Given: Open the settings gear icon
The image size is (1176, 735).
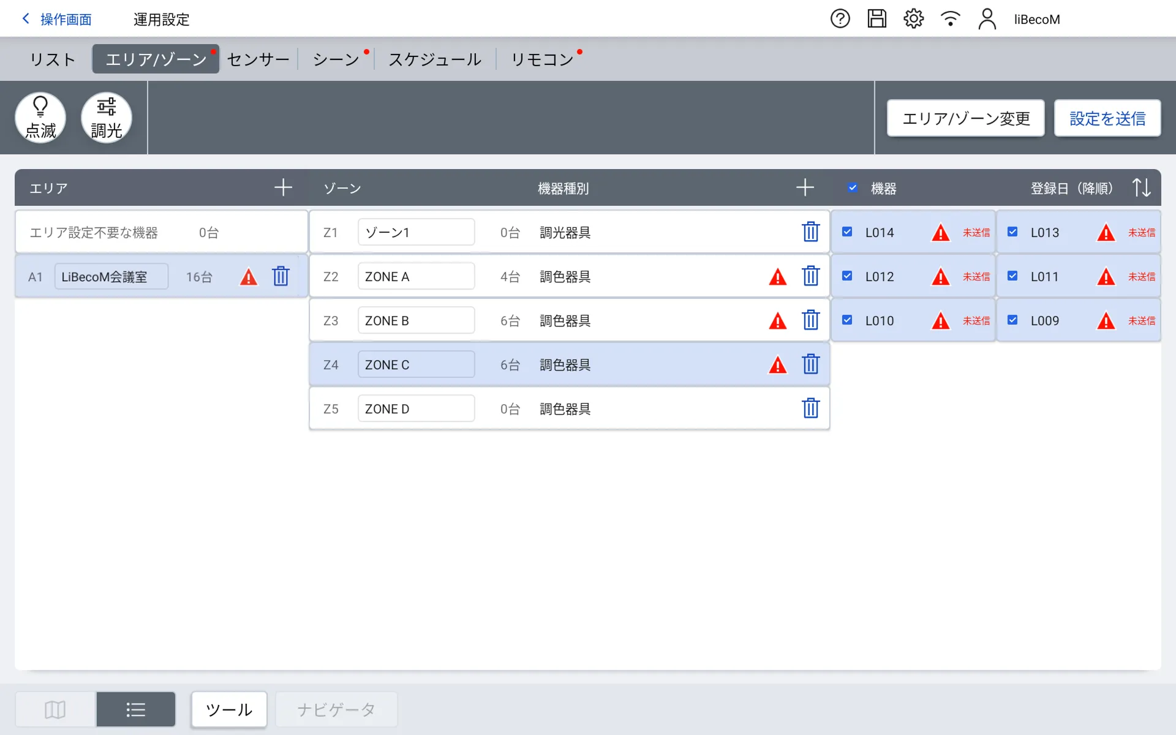Looking at the screenshot, I should point(913,19).
